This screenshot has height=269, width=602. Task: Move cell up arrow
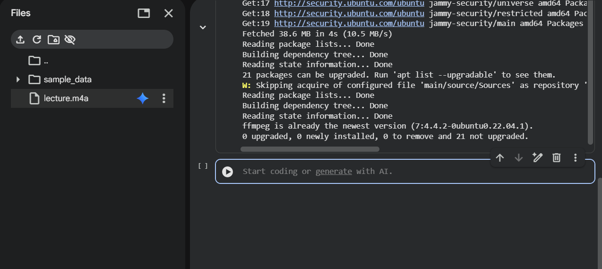[500, 158]
